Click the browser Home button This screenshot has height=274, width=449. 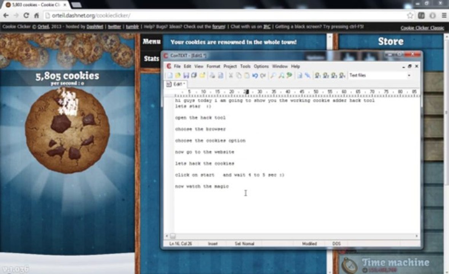tap(37, 16)
